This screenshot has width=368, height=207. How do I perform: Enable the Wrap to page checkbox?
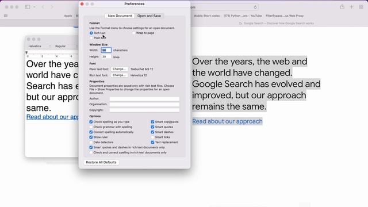point(134,33)
